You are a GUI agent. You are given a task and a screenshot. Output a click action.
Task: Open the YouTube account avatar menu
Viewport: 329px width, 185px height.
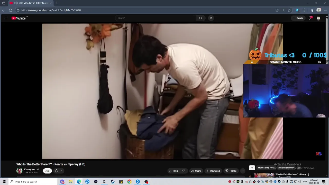click(318, 18)
